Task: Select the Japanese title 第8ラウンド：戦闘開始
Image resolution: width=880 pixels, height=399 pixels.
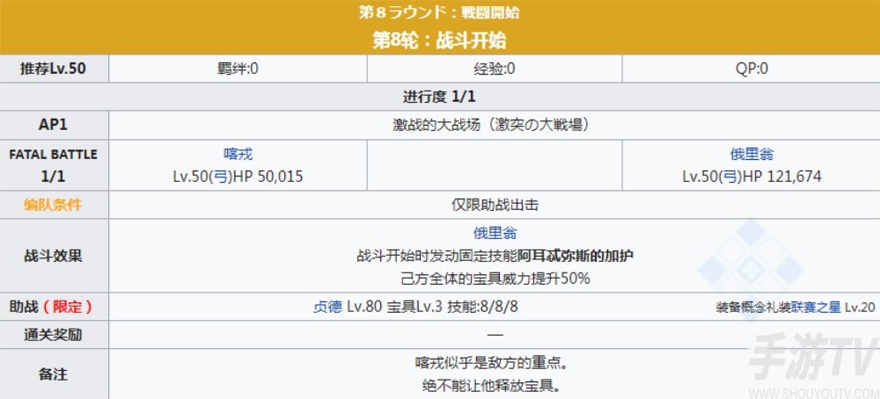Action: click(x=439, y=12)
